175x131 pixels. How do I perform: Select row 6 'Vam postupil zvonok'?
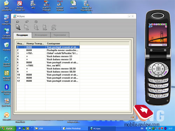coord(48,63)
